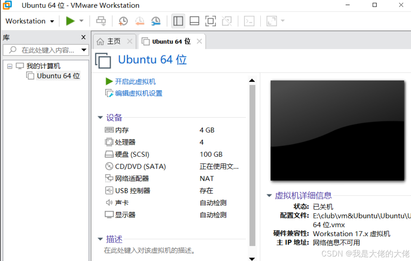Select Ubuntu 64 位 in library tree
The image size is (411, 261).
[x=58, y=76]
